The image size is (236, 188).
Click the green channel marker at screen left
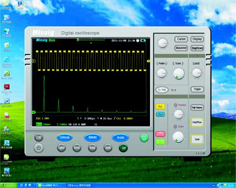tap(34, 112)
